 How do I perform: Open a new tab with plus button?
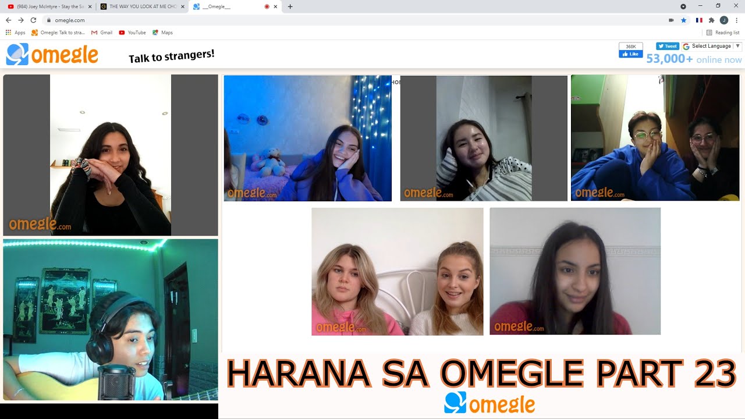point(290,6)
